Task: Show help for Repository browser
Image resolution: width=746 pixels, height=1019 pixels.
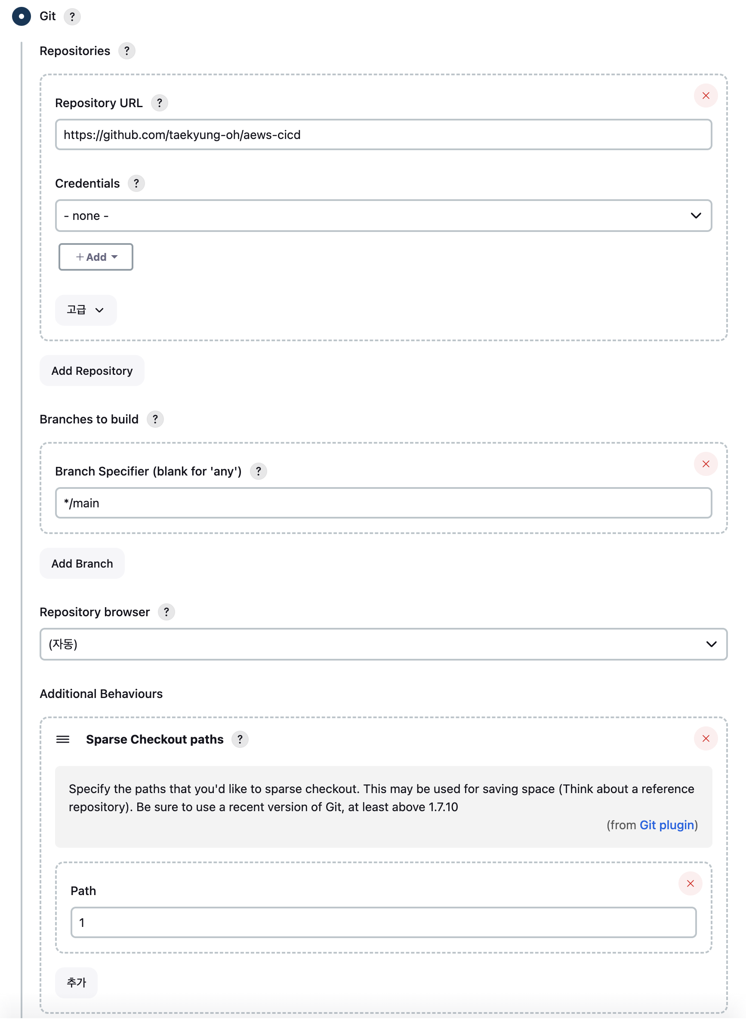Action: [166, 612]
